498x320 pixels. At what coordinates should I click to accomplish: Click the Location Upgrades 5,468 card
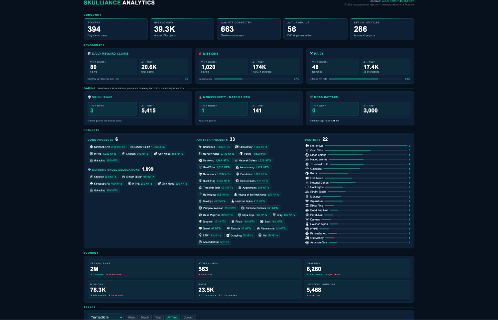(x=357, y=290)
